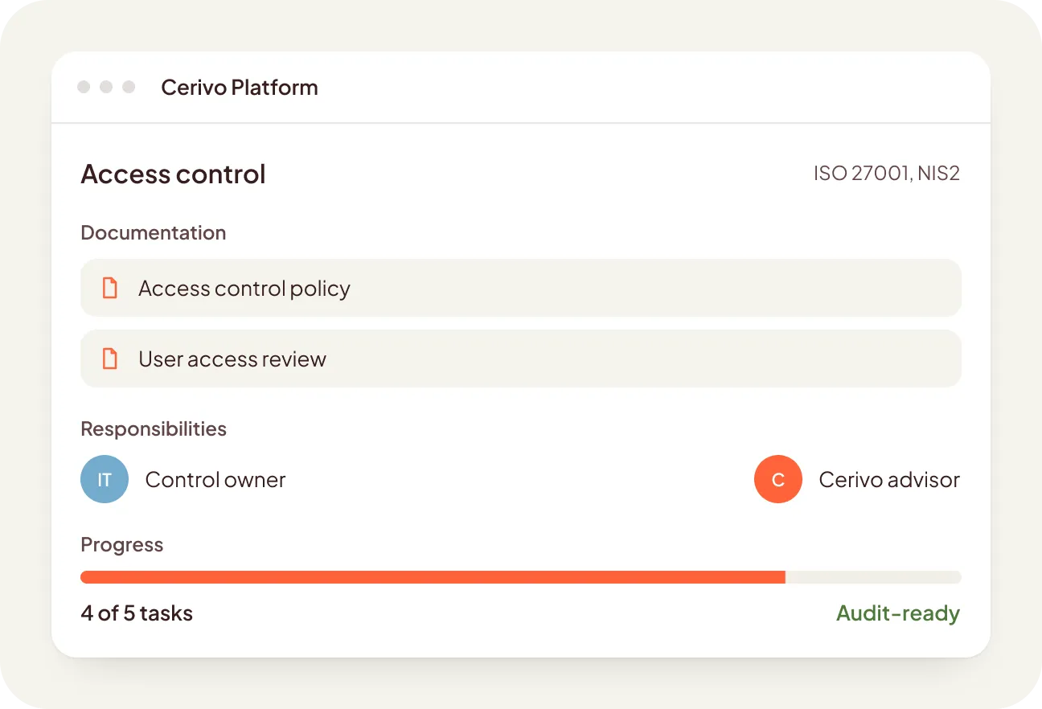
Task: Click the ISO 27001, NIS2 framework label
Action: click(x=887, y=174)
